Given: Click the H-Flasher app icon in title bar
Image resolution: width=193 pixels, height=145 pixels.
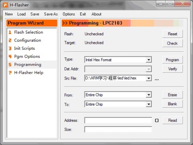Looking at the screenshot, I should click(x=6, y=5).
